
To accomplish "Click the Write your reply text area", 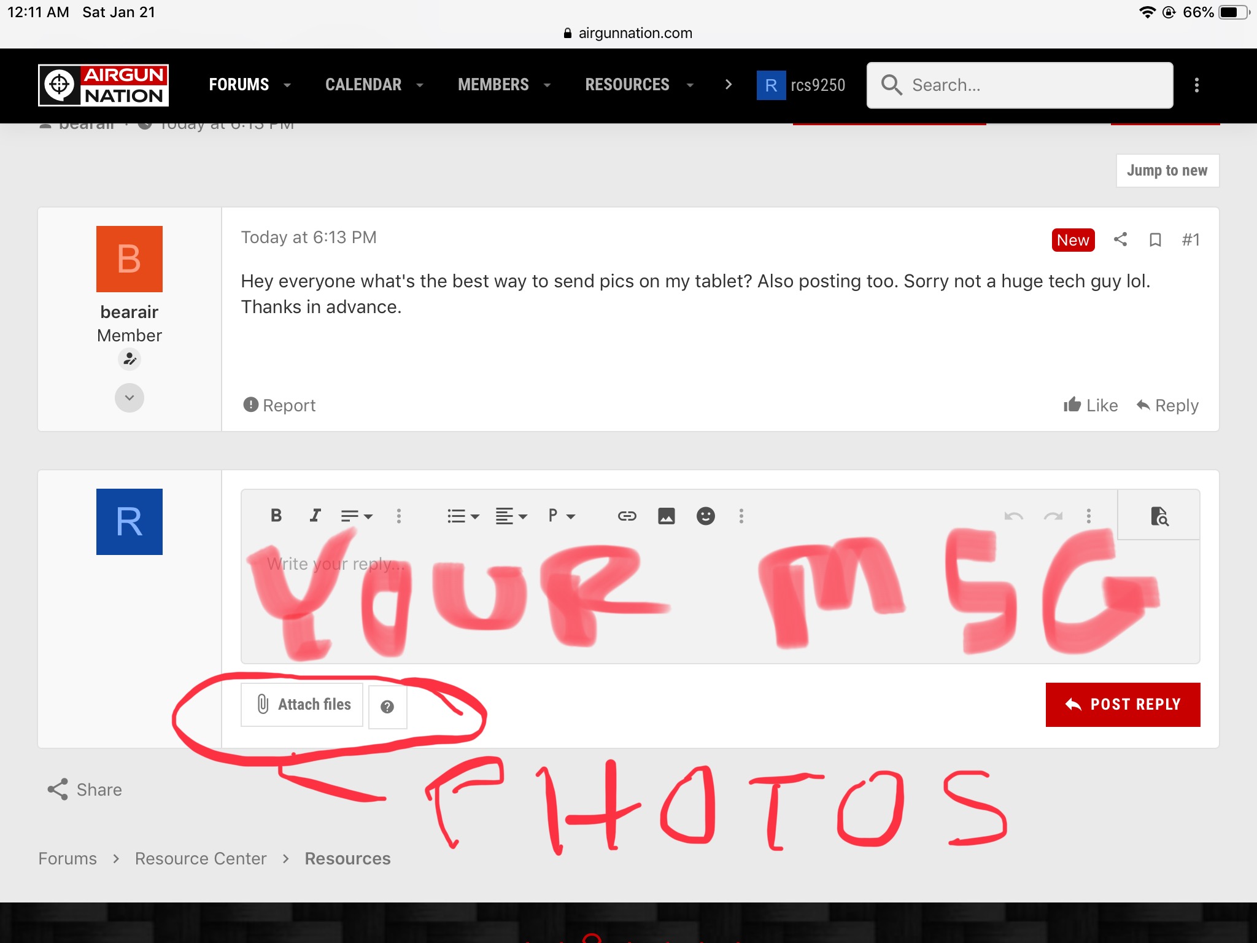I will pyautogui.click(x=721, y=602).
